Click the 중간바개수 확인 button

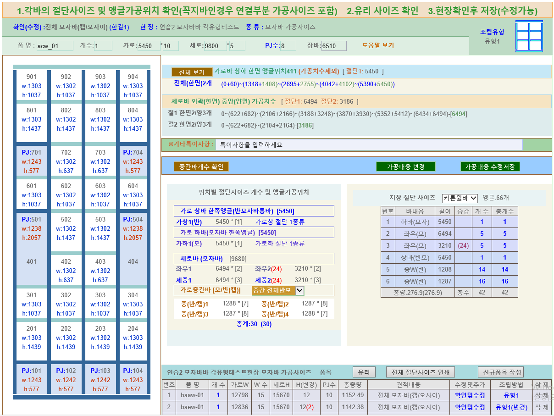[201, 166]
